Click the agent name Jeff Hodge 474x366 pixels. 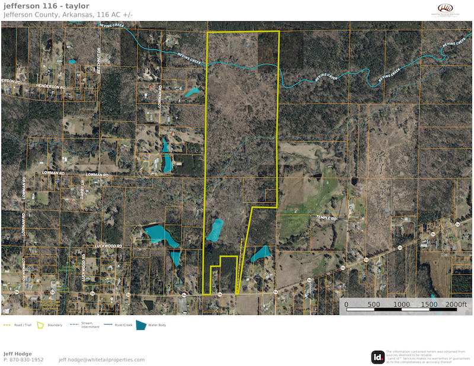pyautogui.click(x=17, y=354)
